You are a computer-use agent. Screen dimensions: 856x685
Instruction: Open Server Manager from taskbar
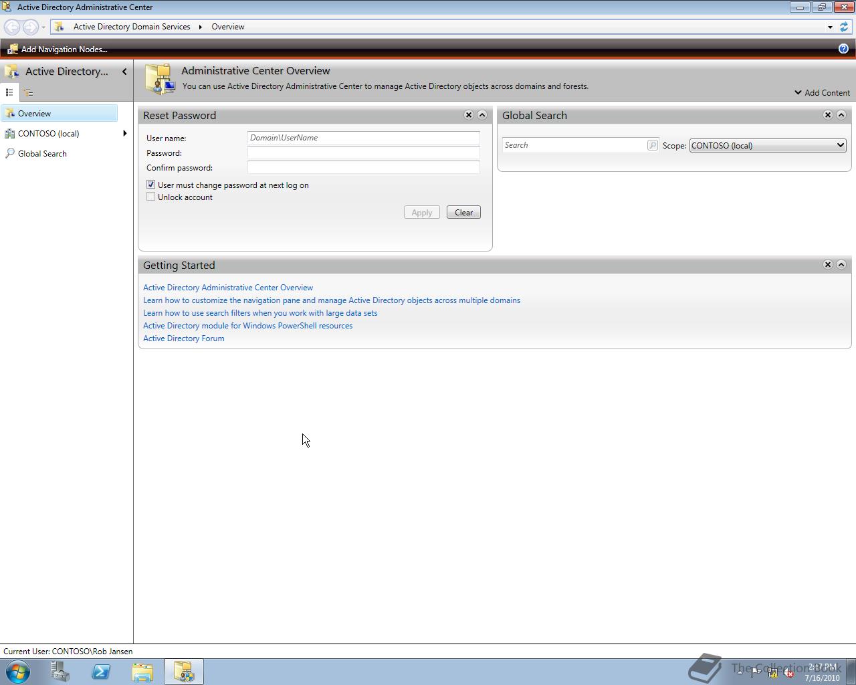[60, 672]
